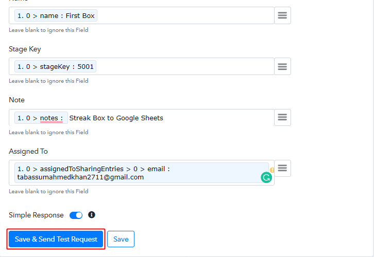The image size is (374, 257).
Task: Open the Stage Key field hamburger menu
Action: click(x=282, y=66)
